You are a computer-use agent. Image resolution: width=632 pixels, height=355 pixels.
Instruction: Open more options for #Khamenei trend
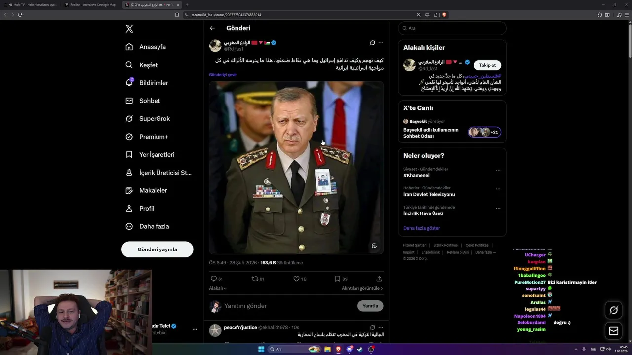point(498,170)
